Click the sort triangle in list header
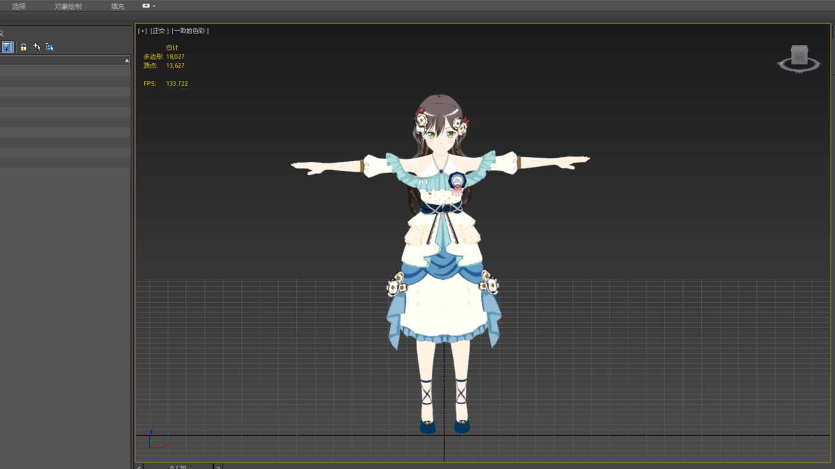The width and height of the screenshot is (835, 469). 127,61
